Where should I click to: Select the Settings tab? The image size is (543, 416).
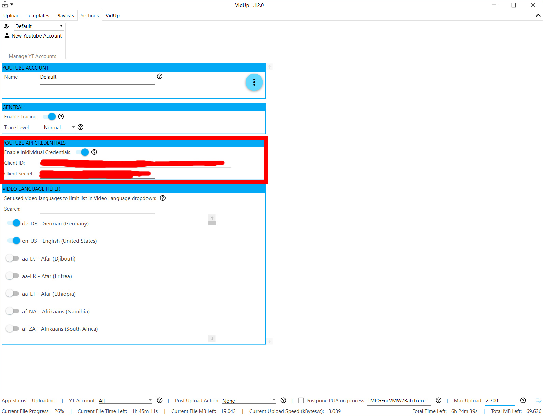[x=90, y=15]
